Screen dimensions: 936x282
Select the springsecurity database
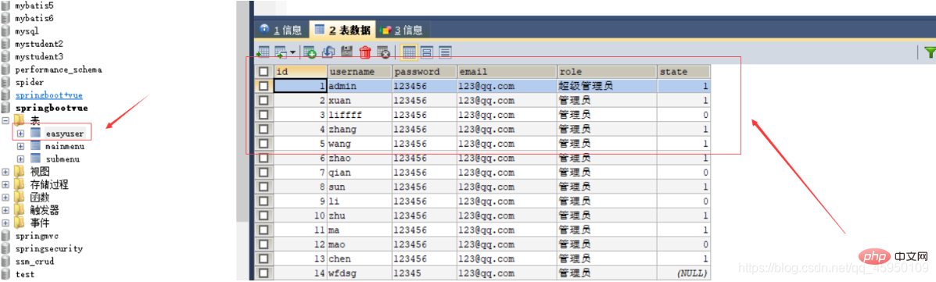coord(49,248)
